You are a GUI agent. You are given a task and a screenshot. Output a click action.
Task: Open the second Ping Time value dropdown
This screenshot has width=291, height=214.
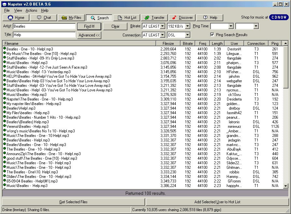coord(256,26)
